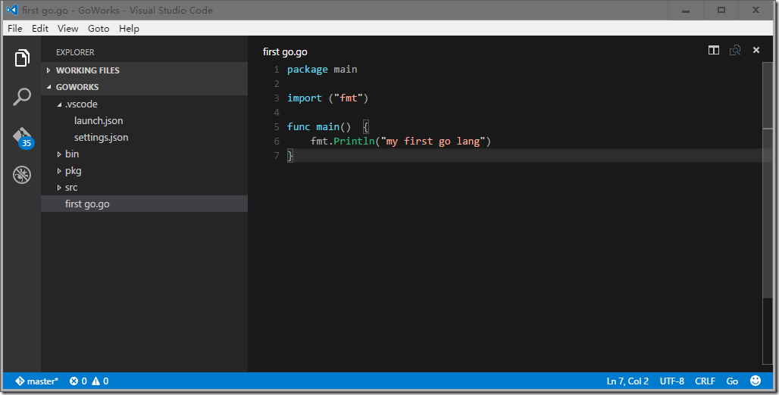Split the editor using top-right icon
The height and width of the screenshot is (395, 779).
point(713,51)
